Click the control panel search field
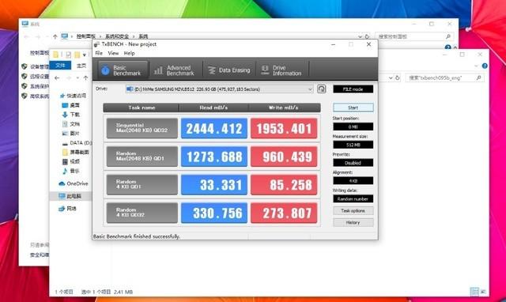The height and width of the screenshot is (302, 506). tap(413, 36)
